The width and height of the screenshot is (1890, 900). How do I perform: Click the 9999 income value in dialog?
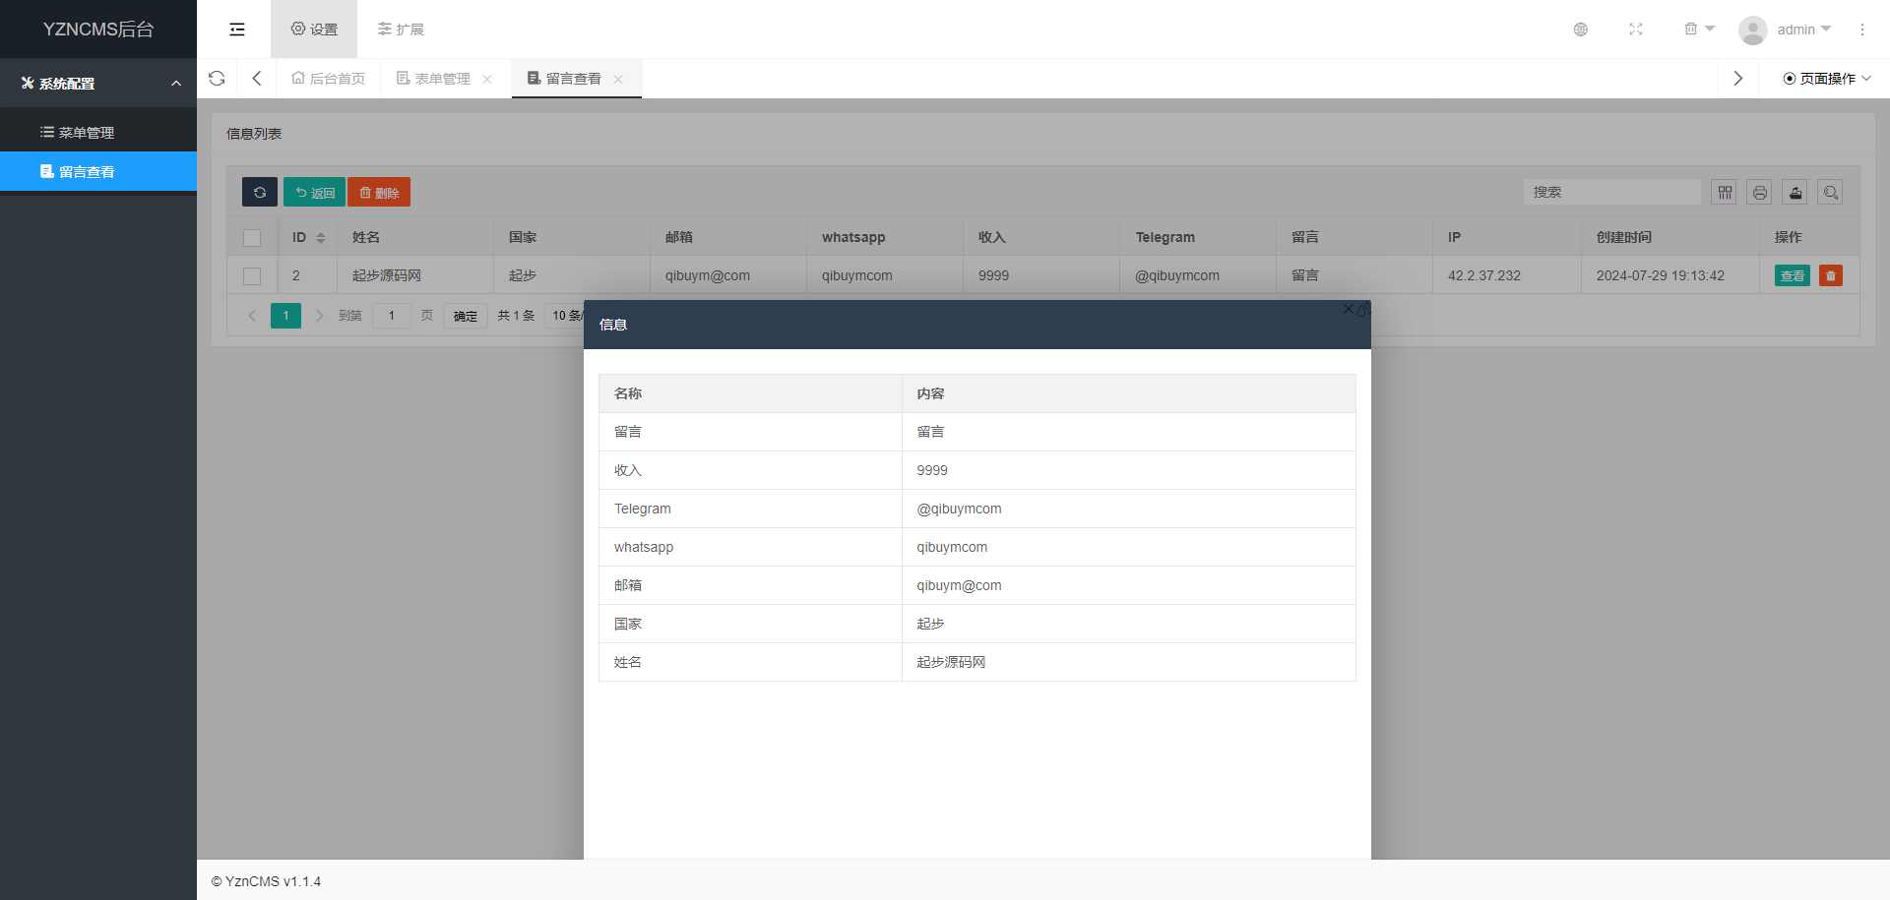(x=932, y=470)
